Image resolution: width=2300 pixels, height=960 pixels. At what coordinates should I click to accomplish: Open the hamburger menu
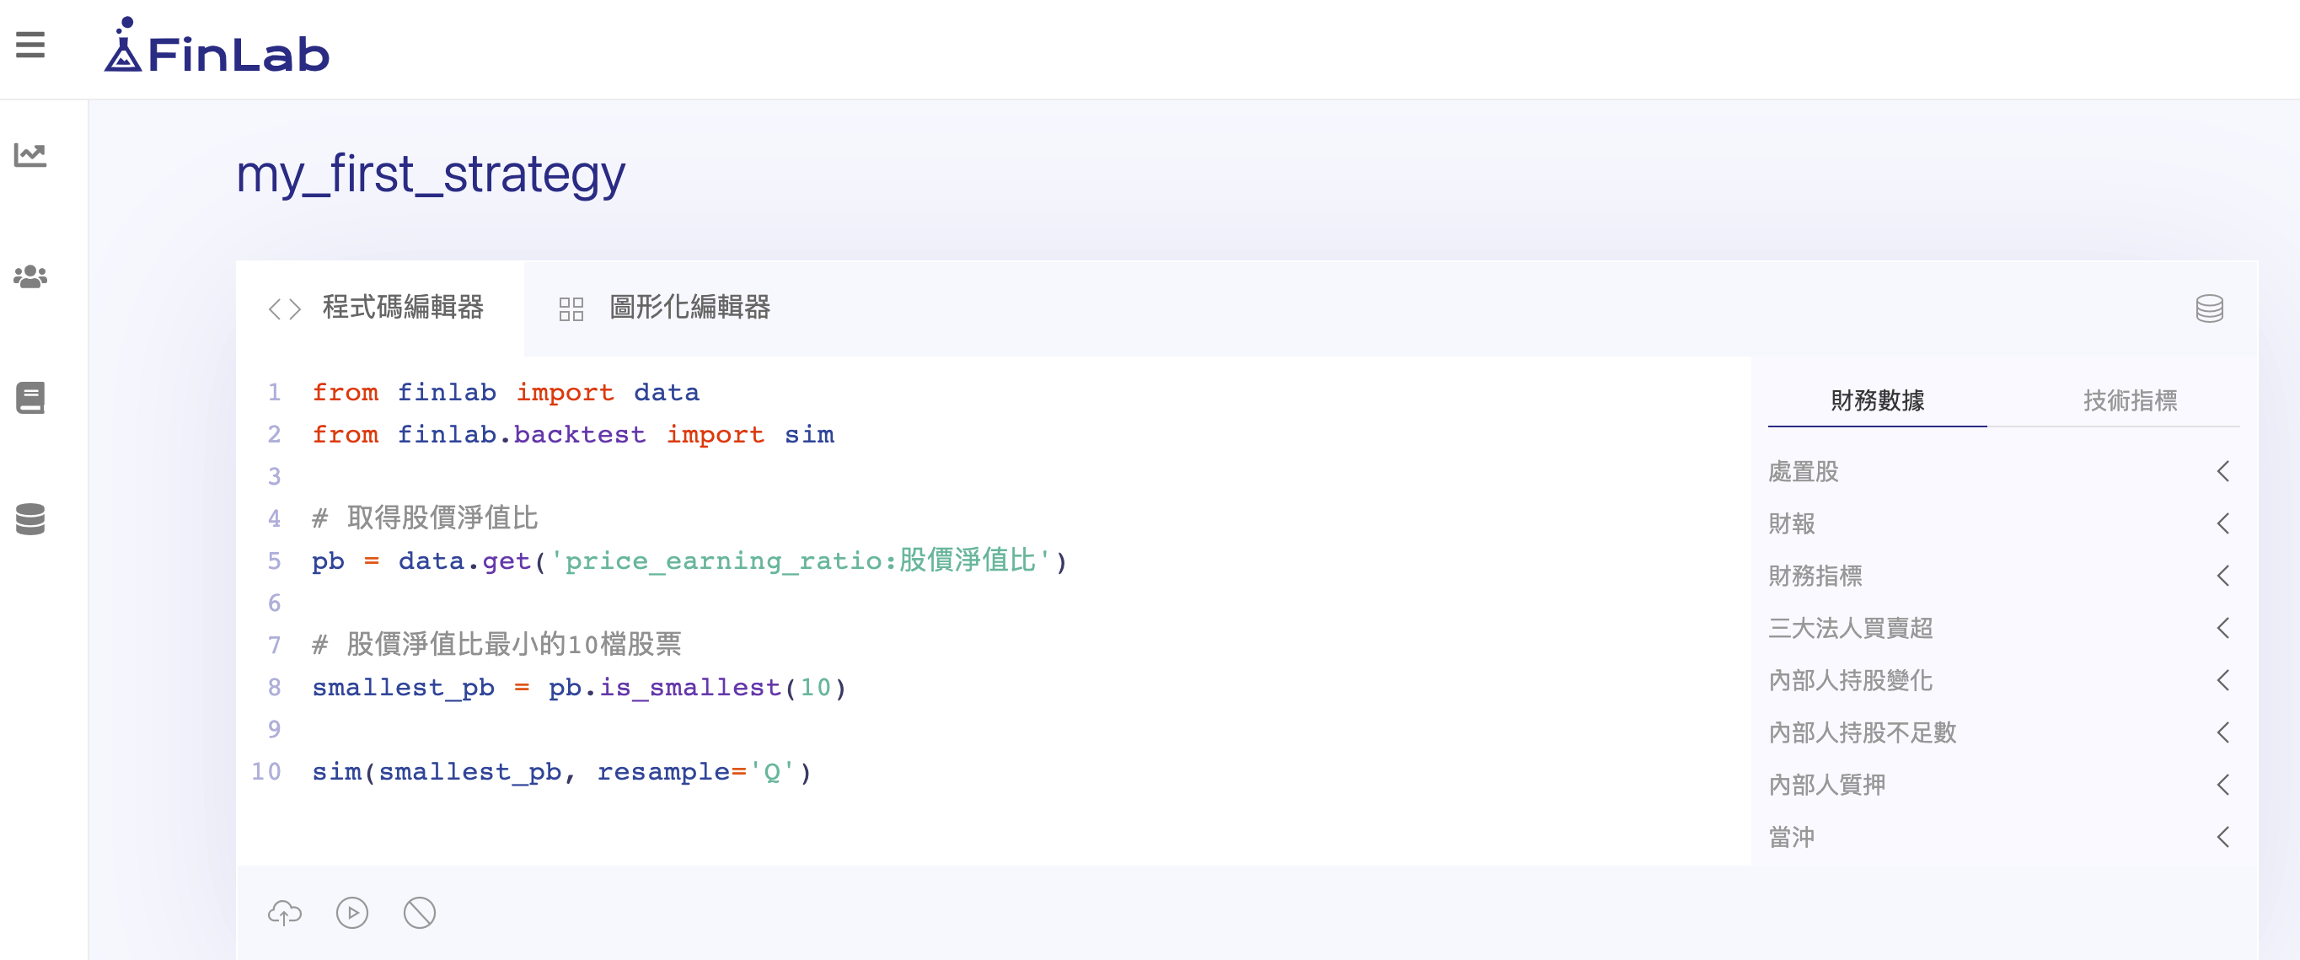[30, 45]
